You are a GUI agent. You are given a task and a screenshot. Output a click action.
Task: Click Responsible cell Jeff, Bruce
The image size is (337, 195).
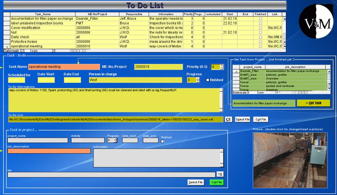point(134,19)
